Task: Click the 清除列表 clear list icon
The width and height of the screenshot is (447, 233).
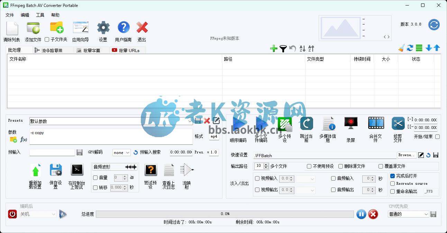Action: [12, 28]
